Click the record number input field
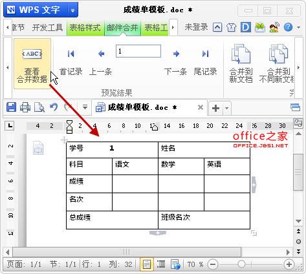The height and width of the screenshot is (274, 306). (138, 51)
